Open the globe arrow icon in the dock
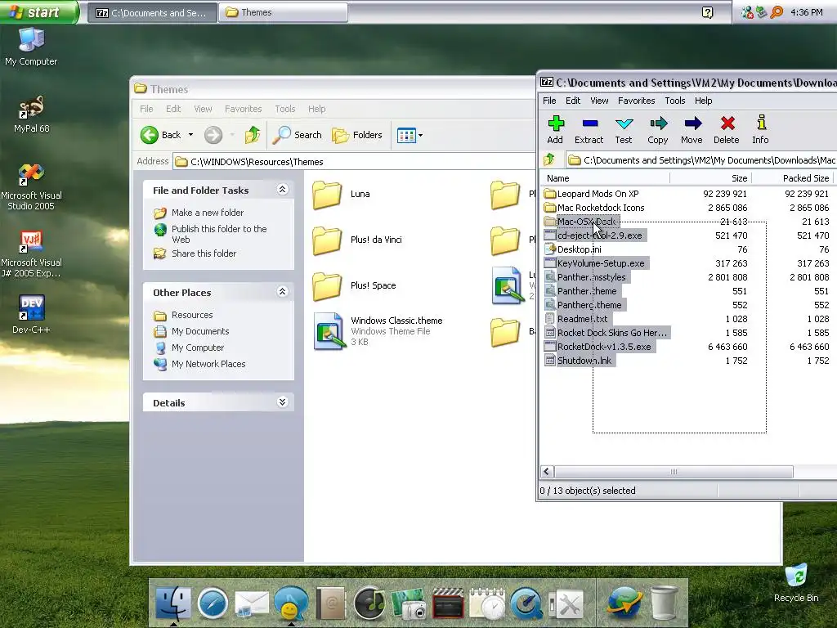Viewport: 837px width, 628px height. point(624,603)
